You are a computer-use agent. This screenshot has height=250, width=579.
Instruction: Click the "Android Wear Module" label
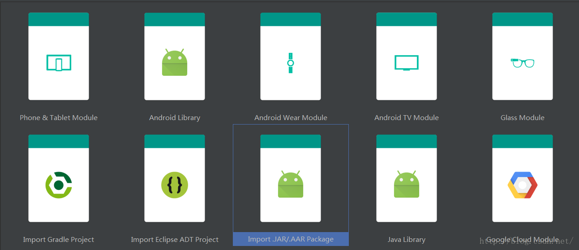[x=291, y=117]
